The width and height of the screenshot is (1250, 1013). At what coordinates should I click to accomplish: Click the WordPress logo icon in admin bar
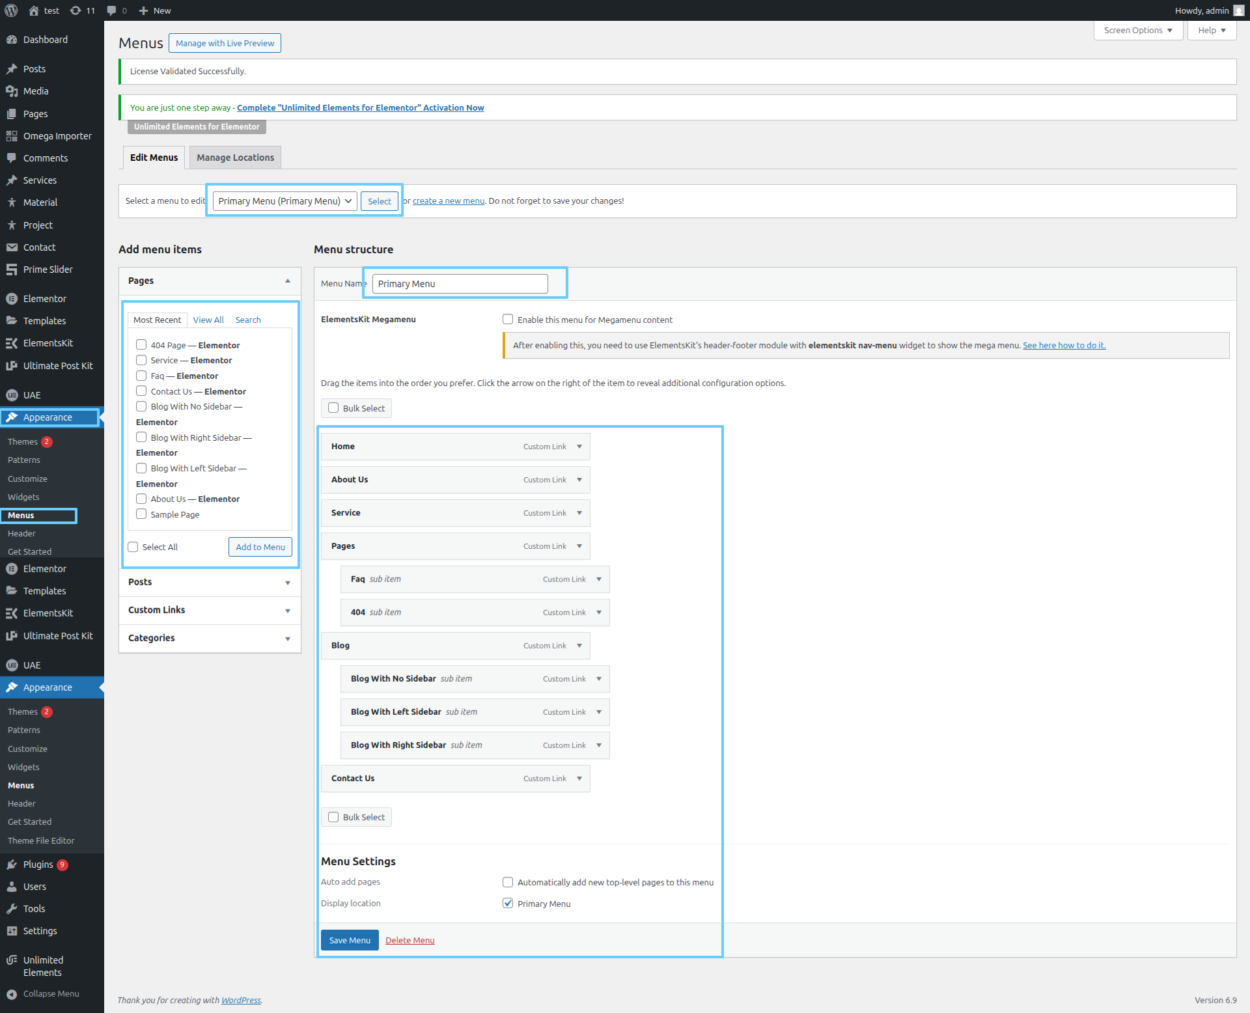(x=11, y=10)
